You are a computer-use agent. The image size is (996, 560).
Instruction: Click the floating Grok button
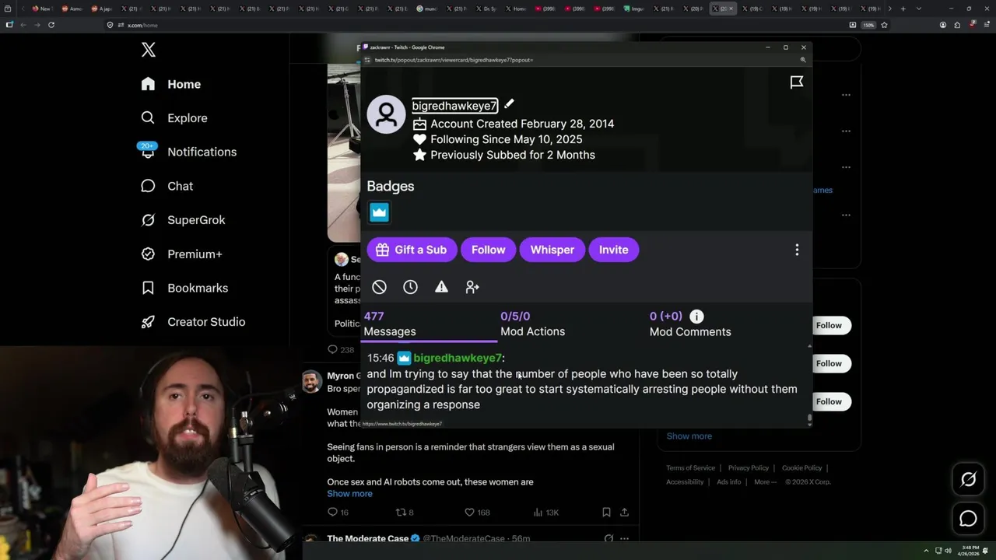(968, 480)
